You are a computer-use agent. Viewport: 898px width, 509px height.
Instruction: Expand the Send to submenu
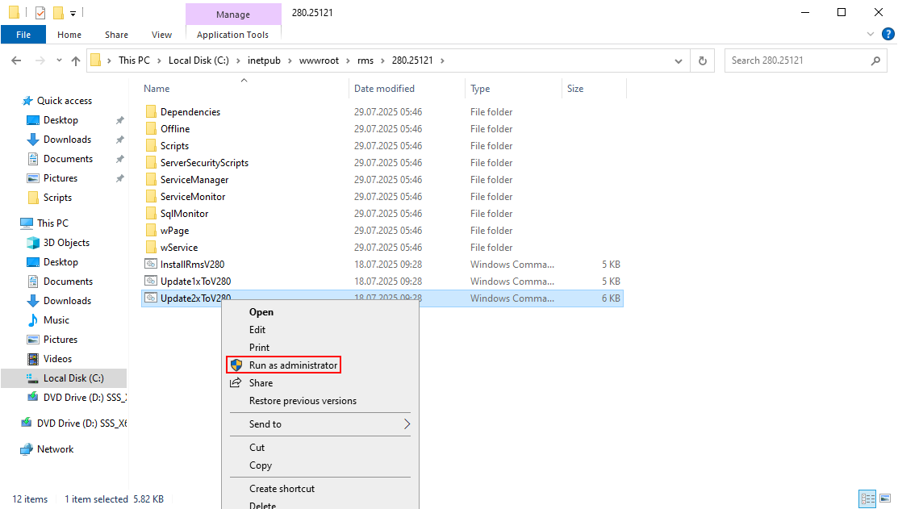coord(320,424)
